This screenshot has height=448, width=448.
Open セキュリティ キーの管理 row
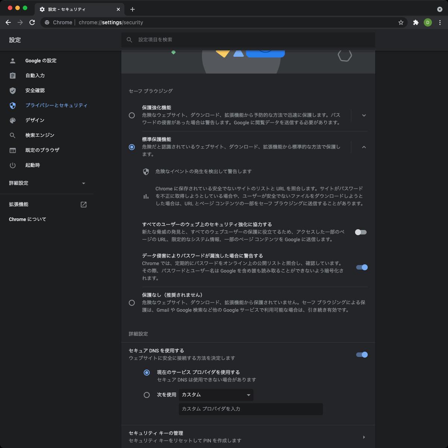tap(248, 437)
